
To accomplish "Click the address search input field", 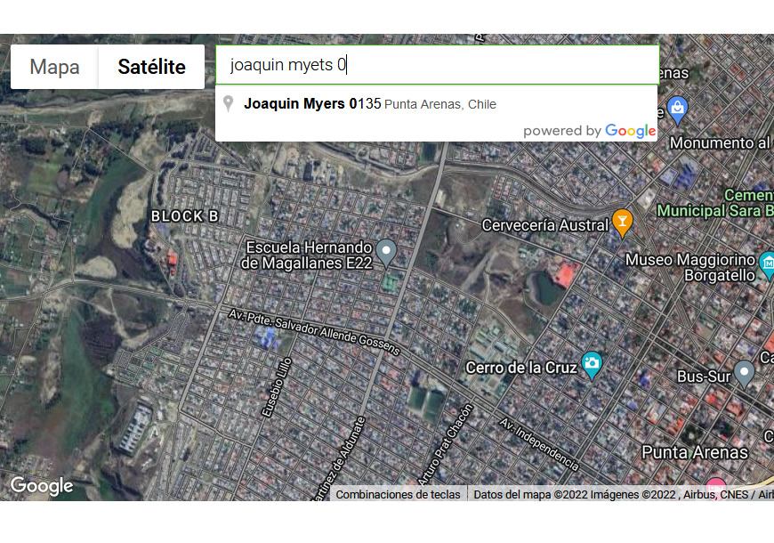I will point(438,65).
